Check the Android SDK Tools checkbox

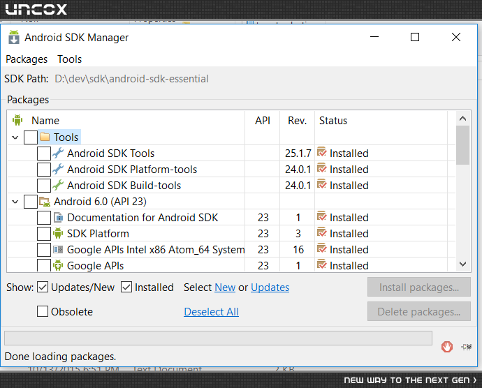point(44,154)
